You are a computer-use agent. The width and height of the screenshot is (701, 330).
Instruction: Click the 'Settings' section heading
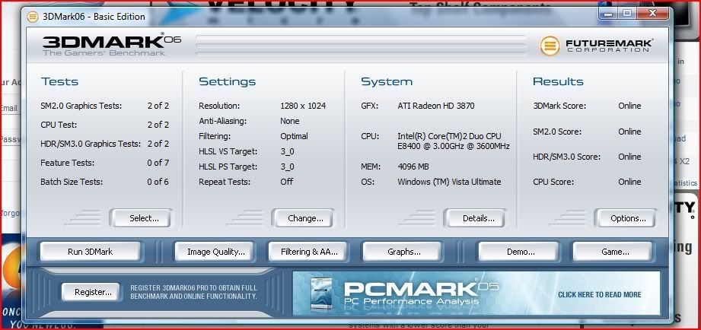click(x=227, y=81)
